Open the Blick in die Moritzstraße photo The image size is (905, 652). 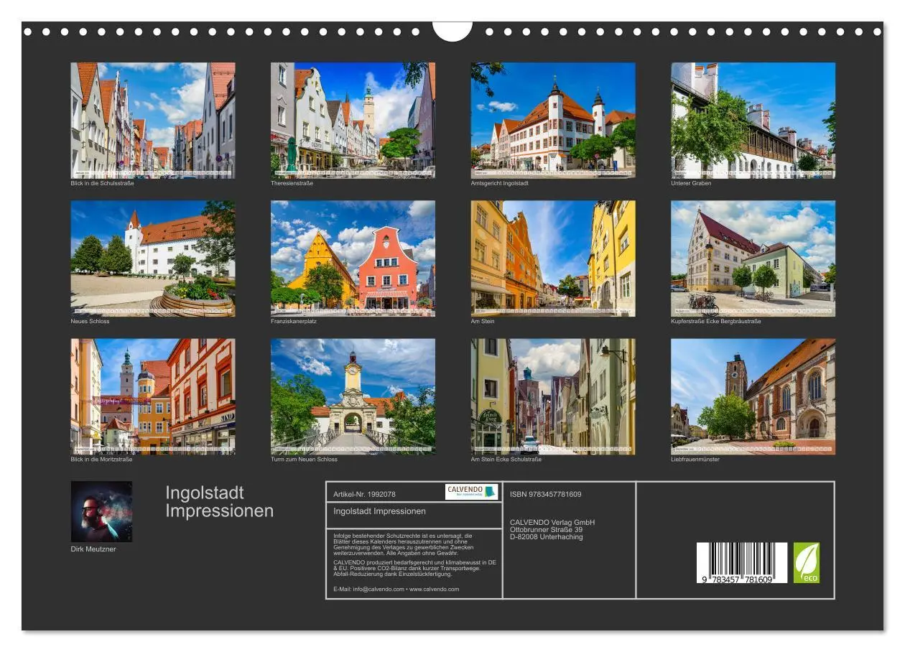pos(153,396)
